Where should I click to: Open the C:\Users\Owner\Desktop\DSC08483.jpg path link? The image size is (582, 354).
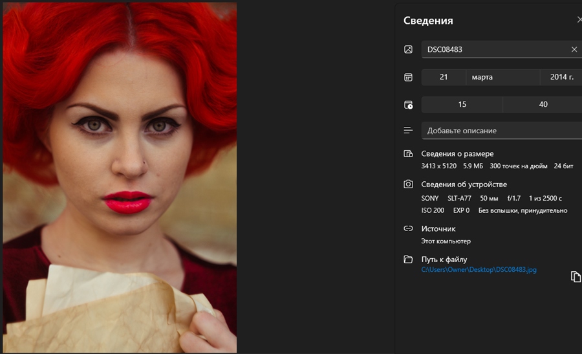coord(479,269)
